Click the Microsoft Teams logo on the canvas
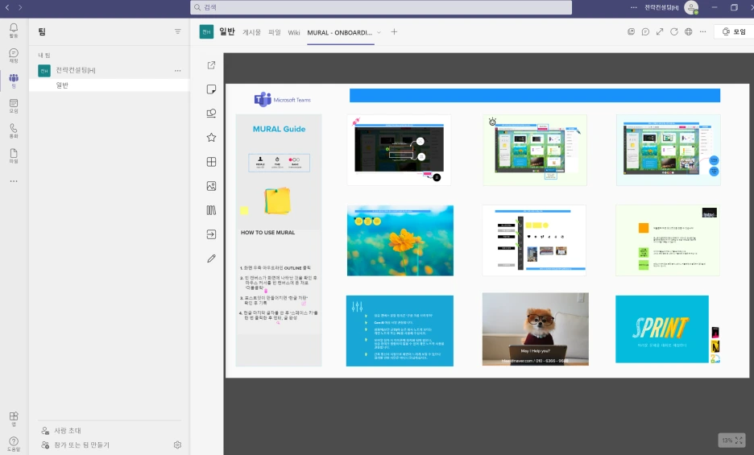754x455 pixels. click(x=282, y=100)
